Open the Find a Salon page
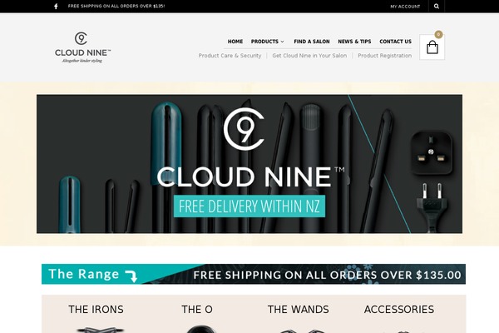Viewport: 499px width, 333px height. point(312,42)
